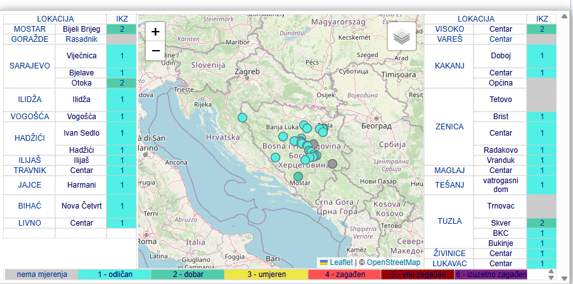The width and height of the screenshot is (573, 284).
Task: Select the Općina station cell
Action: [500, 83]
